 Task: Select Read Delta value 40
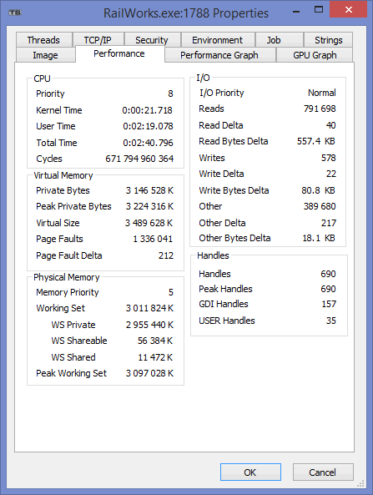(x=330, y=125)
